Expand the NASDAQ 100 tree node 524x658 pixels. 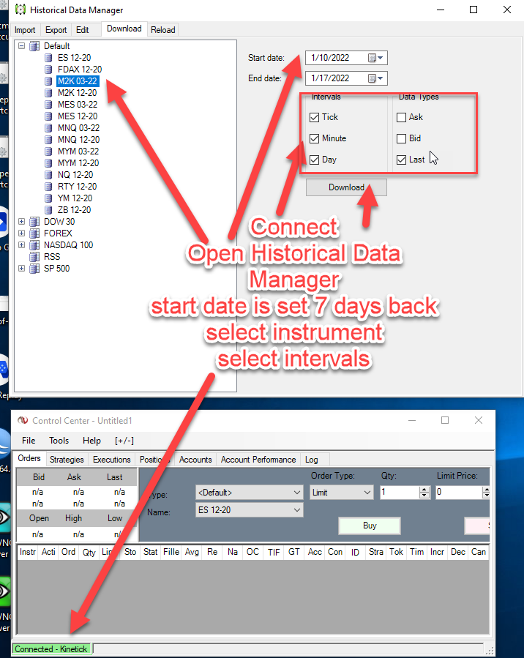(x=21, y=245)
